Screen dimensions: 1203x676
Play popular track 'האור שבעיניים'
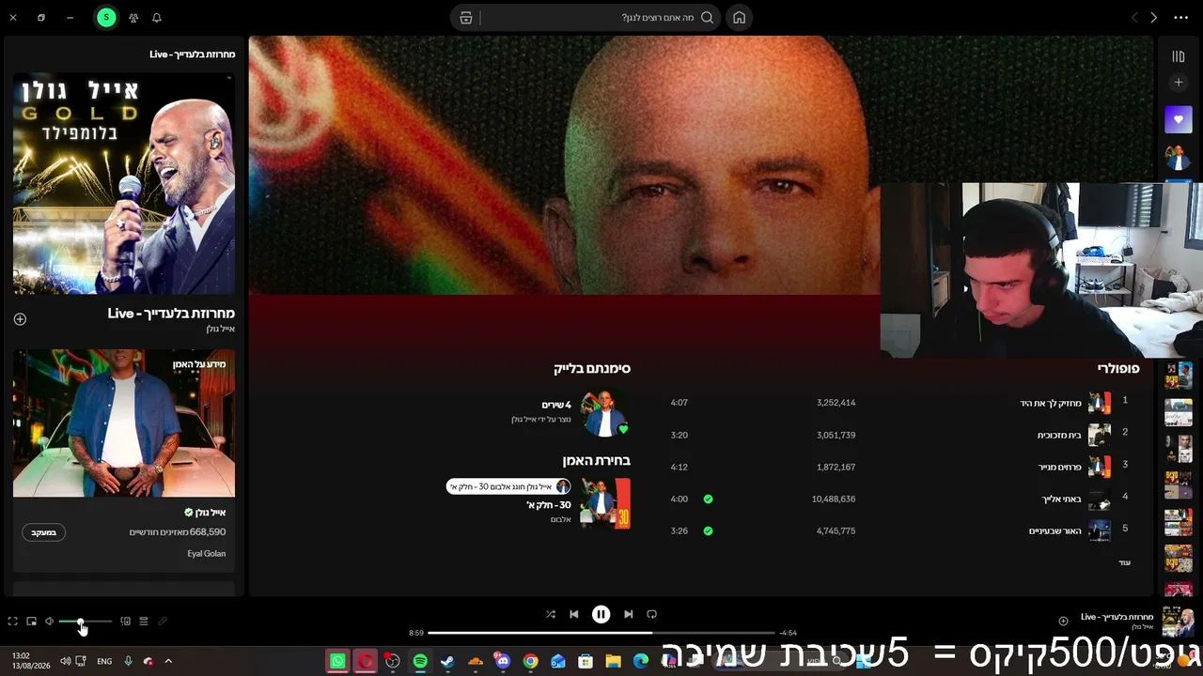coord(1055,531)
